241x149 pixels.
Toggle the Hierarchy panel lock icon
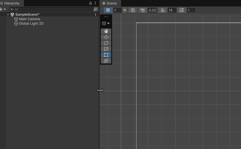click(90, 3)
